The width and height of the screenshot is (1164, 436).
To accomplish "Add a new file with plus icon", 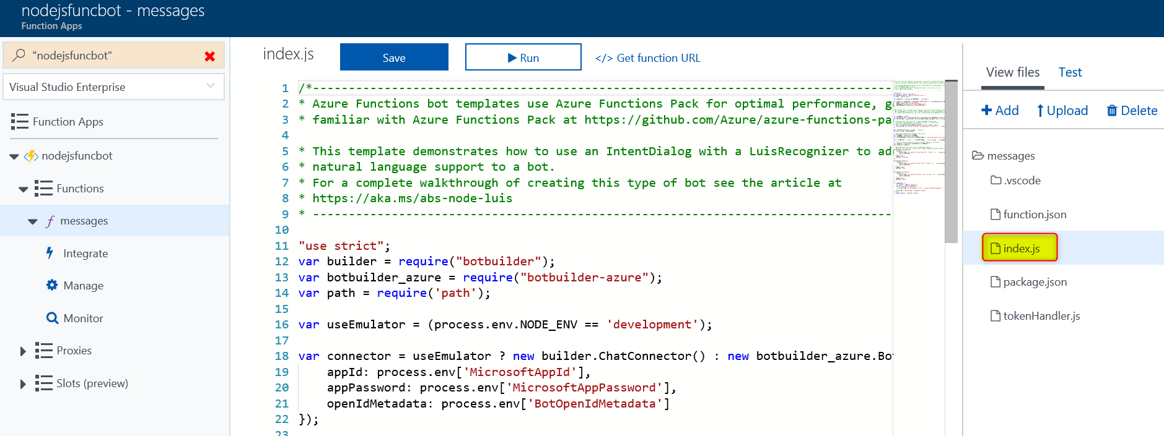I will tap(999, 110).
